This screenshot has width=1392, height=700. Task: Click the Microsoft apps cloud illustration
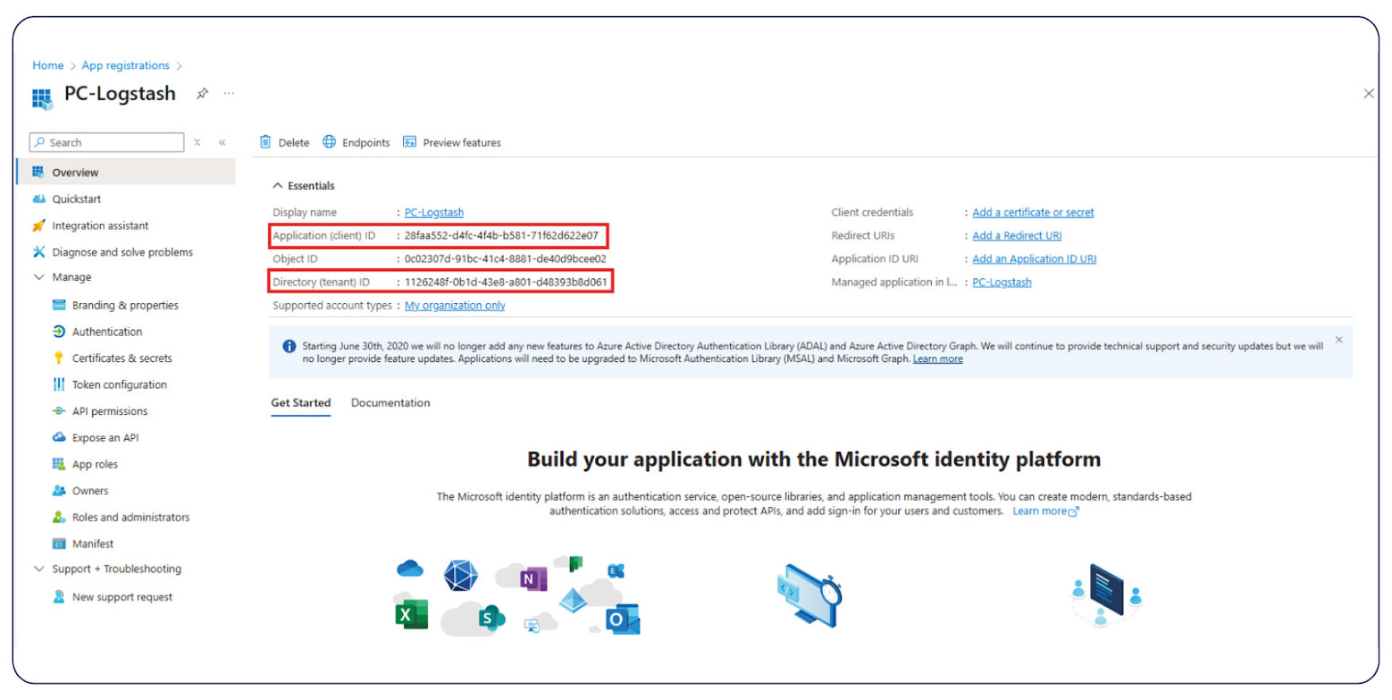click(517, 596)
